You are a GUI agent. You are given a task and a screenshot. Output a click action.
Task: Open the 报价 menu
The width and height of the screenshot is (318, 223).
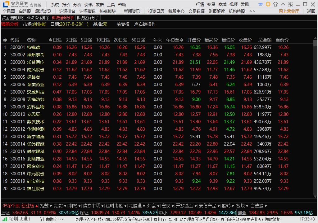click(x=66, y=4)
